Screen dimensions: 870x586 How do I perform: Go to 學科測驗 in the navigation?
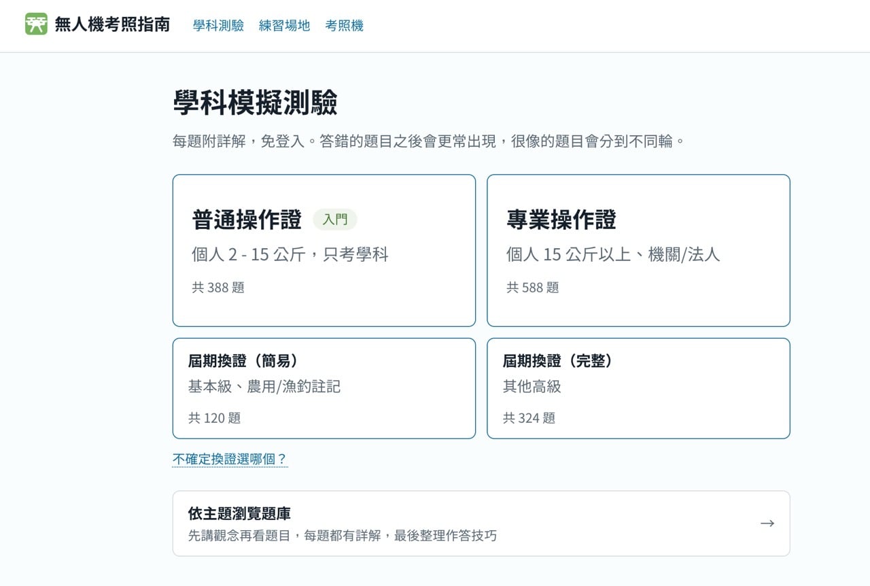coord(218,25)
